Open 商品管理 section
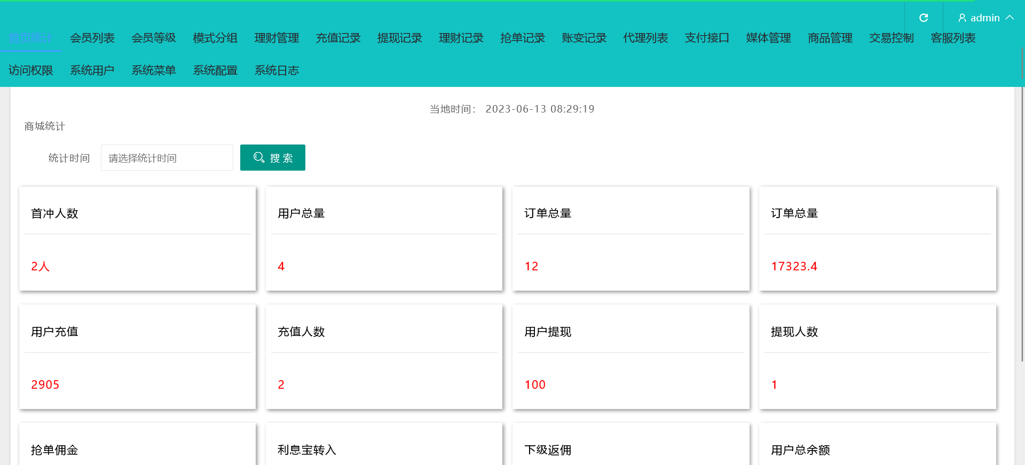The image size is (1025, 465). click(830, 38)
